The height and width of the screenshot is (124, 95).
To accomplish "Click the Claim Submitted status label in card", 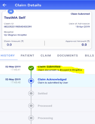I will click(80, 14).
